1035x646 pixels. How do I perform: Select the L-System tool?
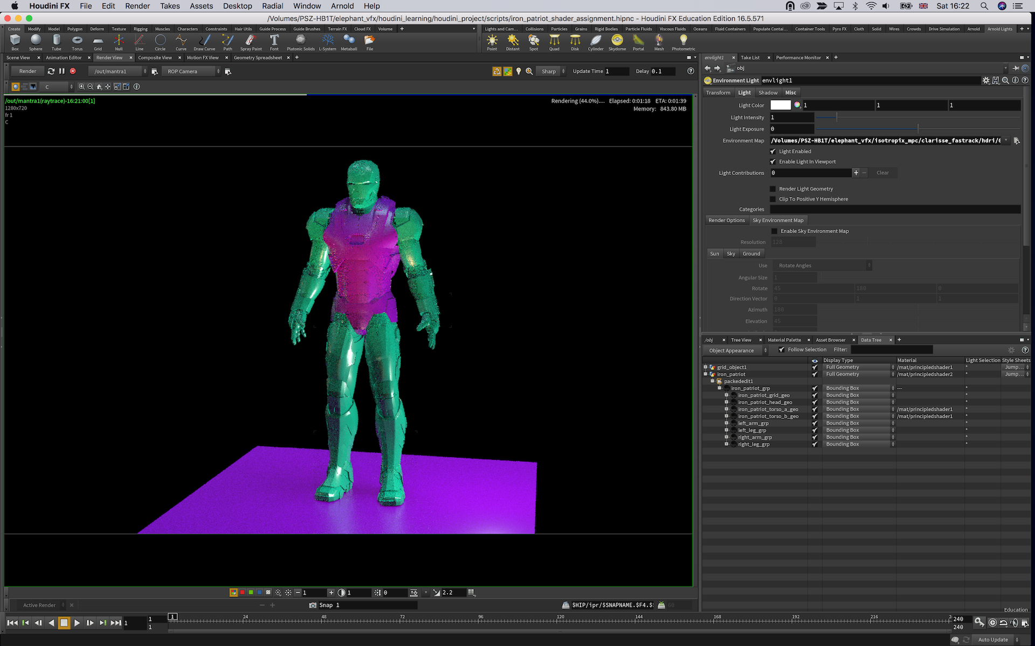[327, 42]
